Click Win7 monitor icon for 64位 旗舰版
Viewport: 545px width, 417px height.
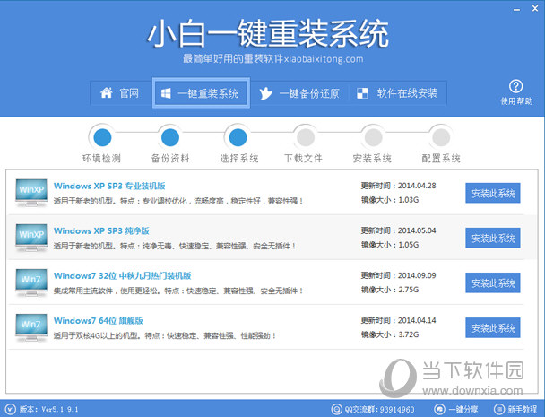tap(31, 327)
